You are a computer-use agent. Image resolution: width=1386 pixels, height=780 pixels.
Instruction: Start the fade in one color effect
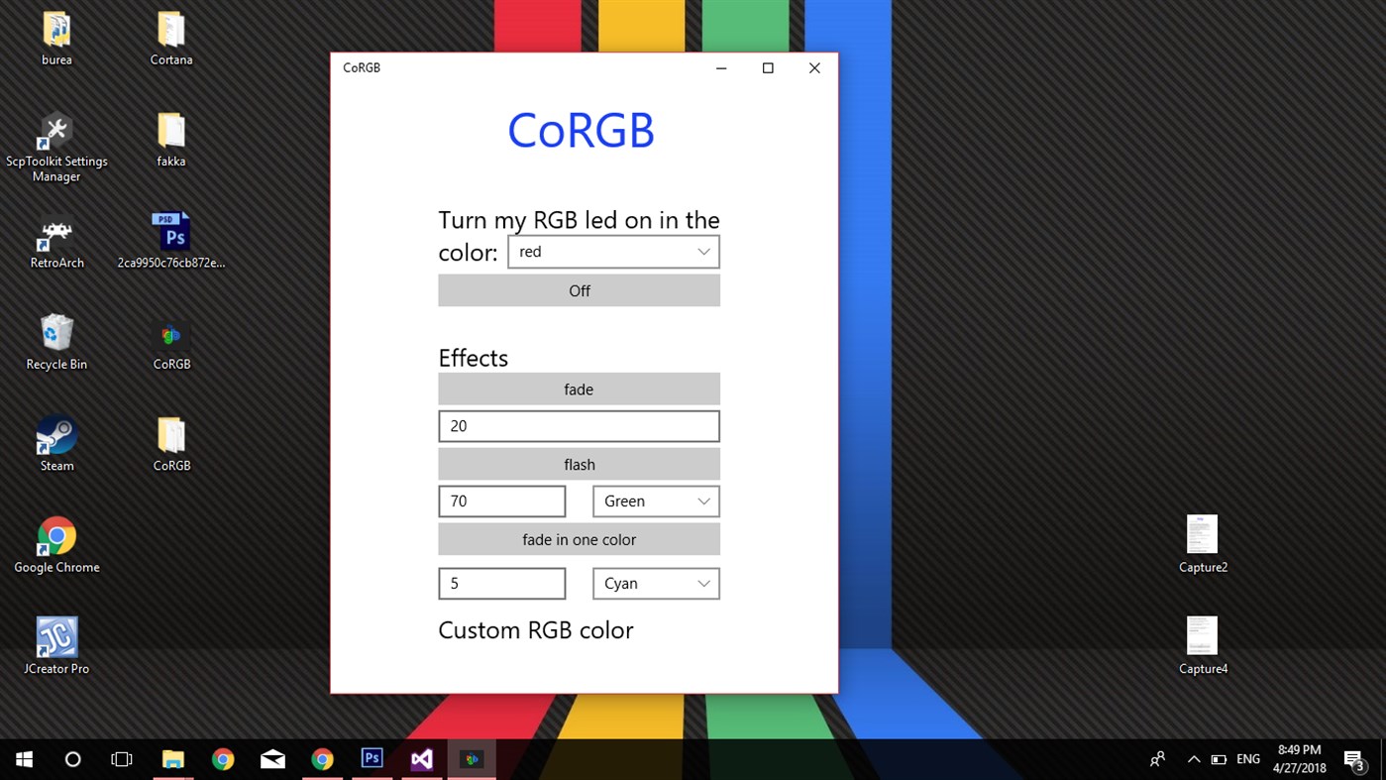pyautogui.click(x=579, y=538)
